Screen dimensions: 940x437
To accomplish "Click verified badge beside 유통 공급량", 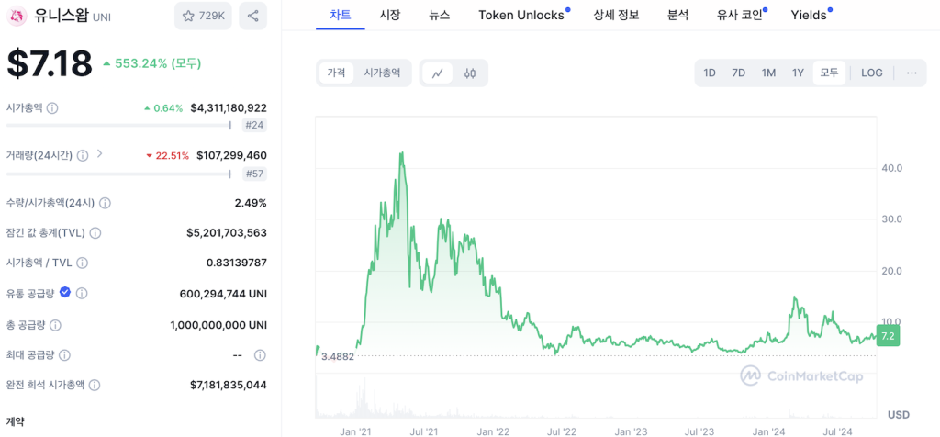I will tap(65, 293).
